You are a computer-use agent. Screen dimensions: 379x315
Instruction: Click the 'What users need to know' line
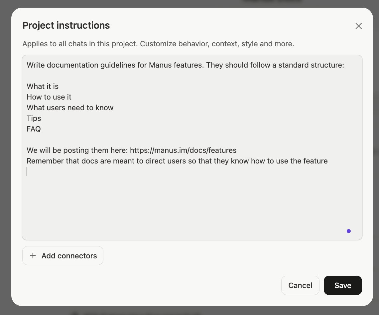(70, 108)
